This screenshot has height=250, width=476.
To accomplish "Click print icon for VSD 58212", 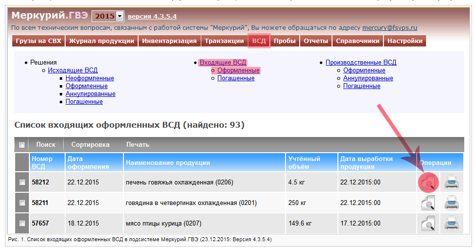I will pos(451,182).
